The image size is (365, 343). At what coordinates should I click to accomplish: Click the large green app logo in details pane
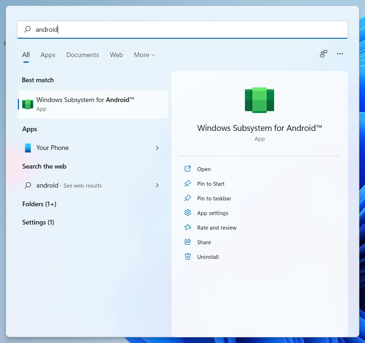(x=260, y=100)
